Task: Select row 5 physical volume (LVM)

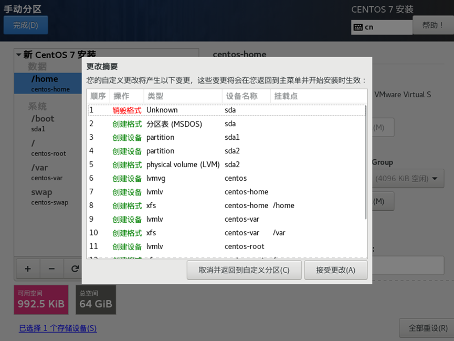Action: pyautogui.click(x=226, y=164)
